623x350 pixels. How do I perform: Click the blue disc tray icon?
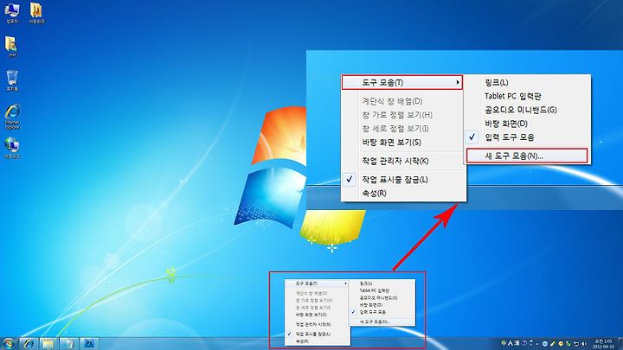(x=545, y=344)
